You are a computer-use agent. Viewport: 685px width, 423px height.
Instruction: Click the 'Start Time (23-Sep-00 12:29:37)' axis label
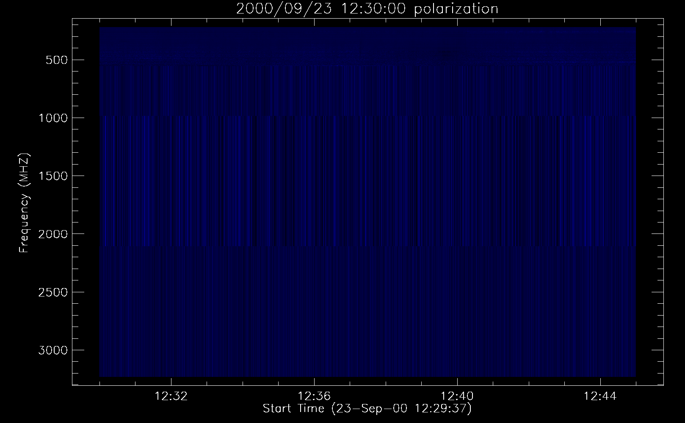[x=367, y=409]
